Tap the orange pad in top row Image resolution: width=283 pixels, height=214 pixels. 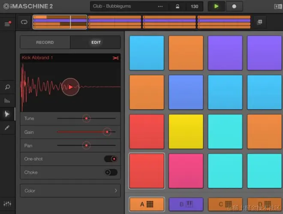coord(186,53)
